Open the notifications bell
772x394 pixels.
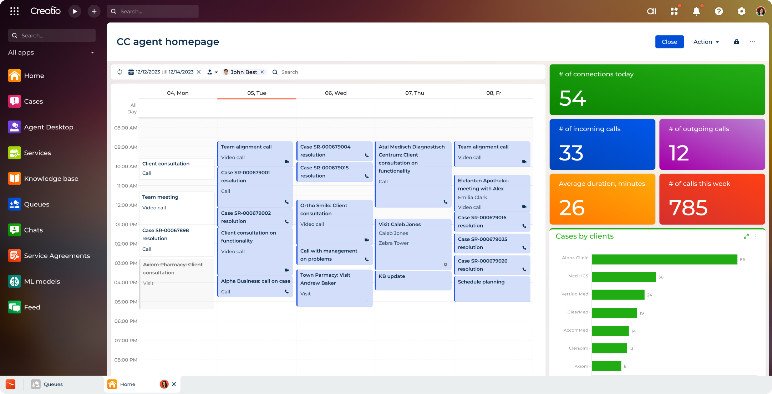[x=696, y=11]
